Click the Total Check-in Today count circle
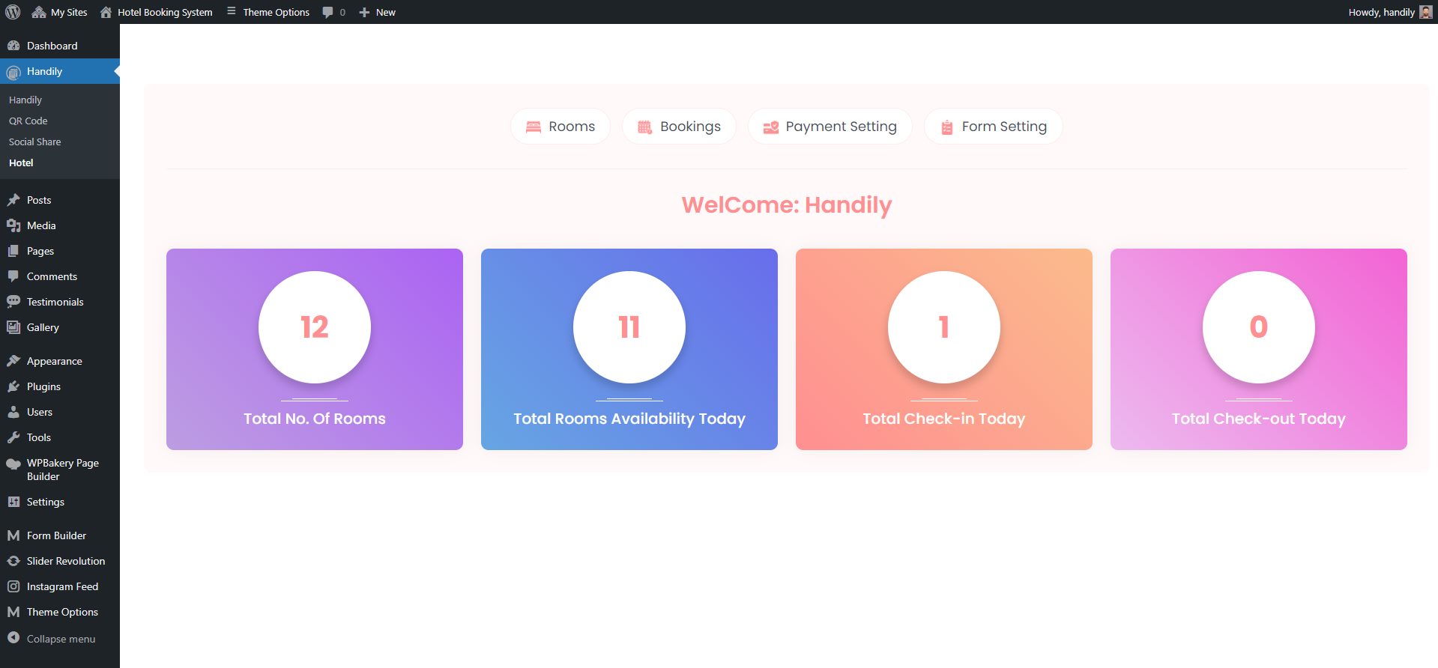The width and height of the screenshot is (1438, 668). (x=943, y=327)
